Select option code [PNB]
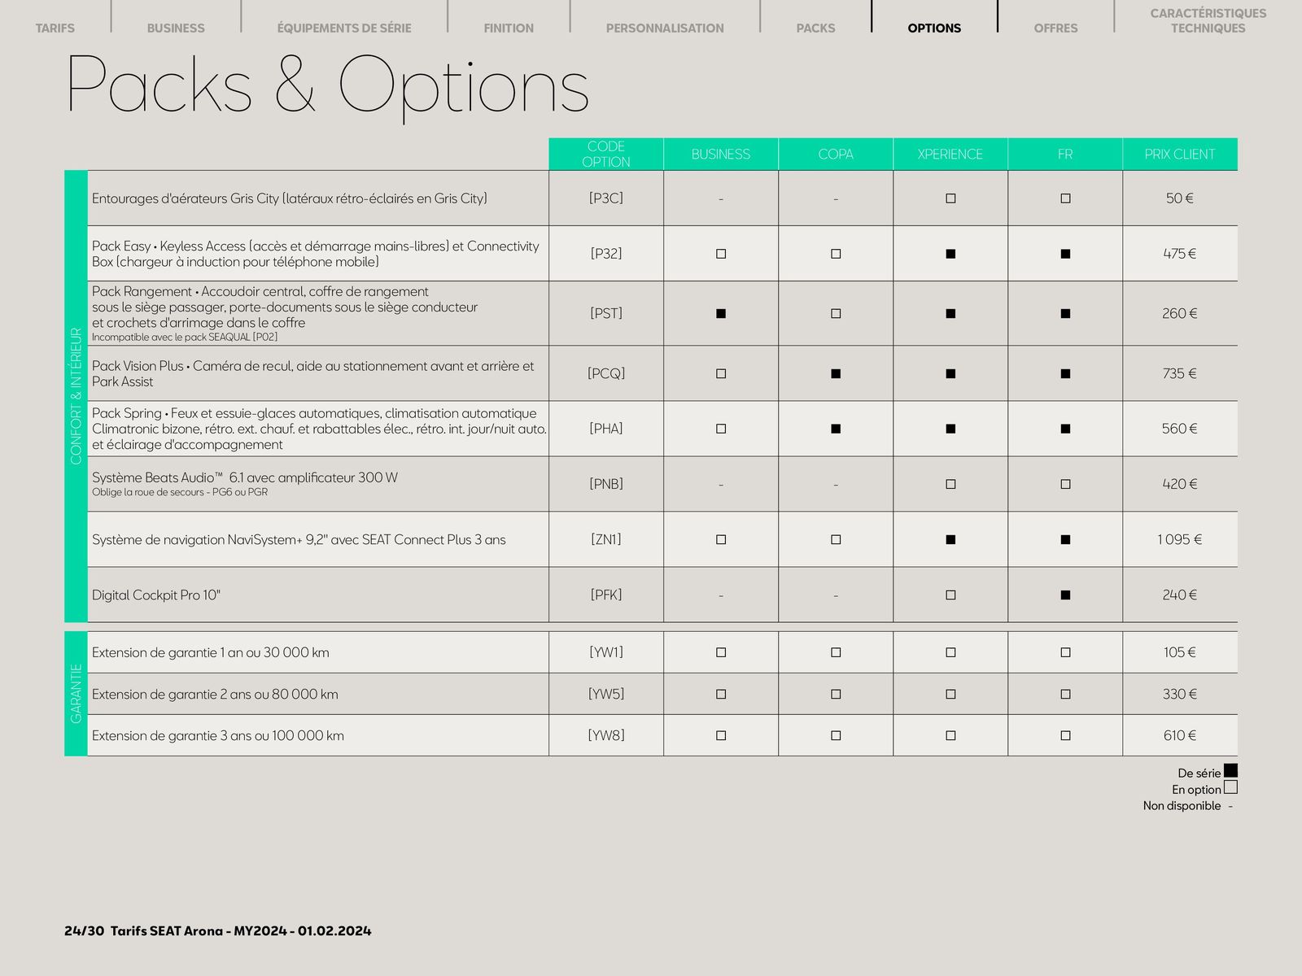 pyautogui.click(x=606, y=484)
